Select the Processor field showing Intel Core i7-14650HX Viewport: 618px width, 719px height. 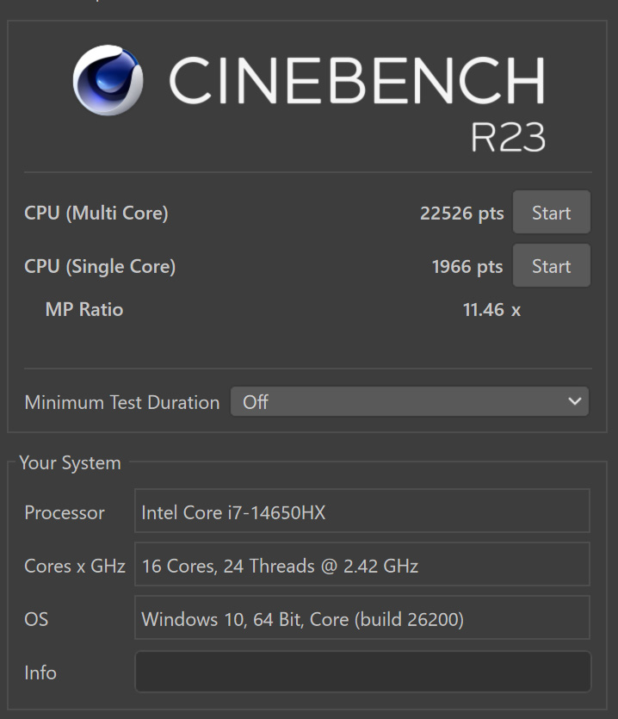(362, 512)
